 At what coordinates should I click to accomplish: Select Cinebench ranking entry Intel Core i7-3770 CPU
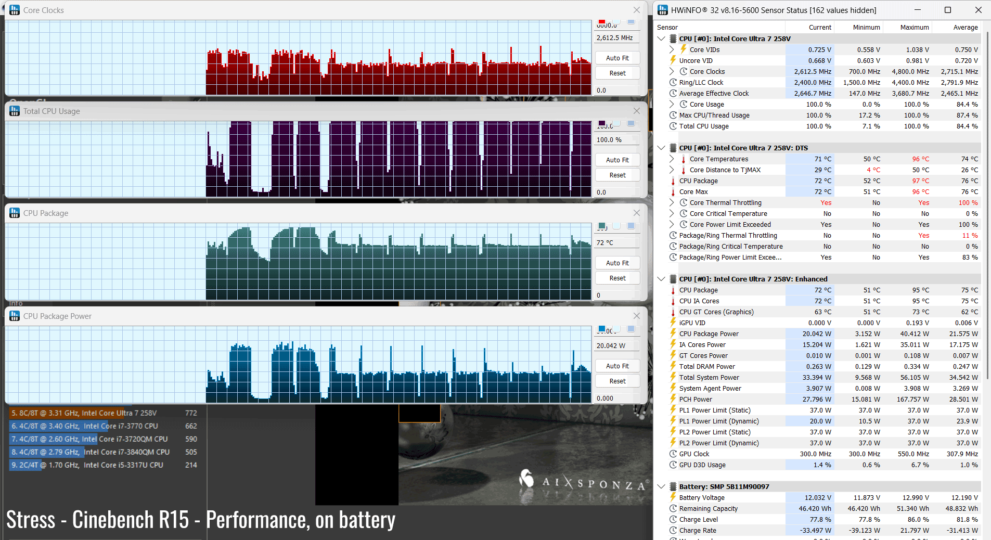click(104, 426)
